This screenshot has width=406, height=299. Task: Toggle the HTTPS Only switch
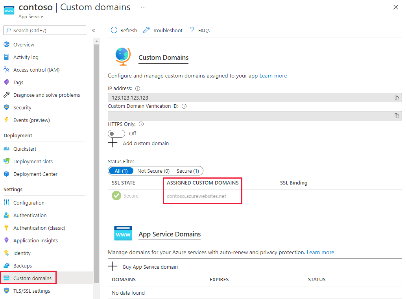(116, 134)
